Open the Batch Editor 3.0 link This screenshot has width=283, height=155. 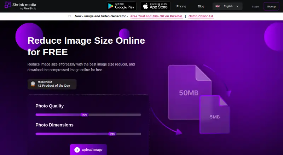(201, 16)
